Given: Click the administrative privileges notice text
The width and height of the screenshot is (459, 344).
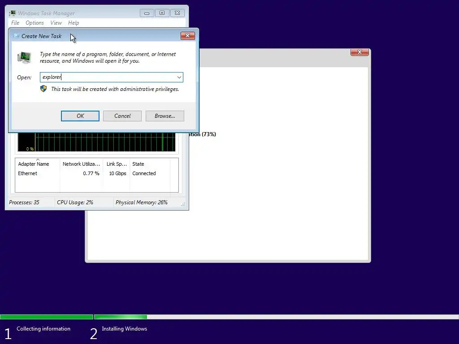Looking at the screenshot, I should [115, 89].
